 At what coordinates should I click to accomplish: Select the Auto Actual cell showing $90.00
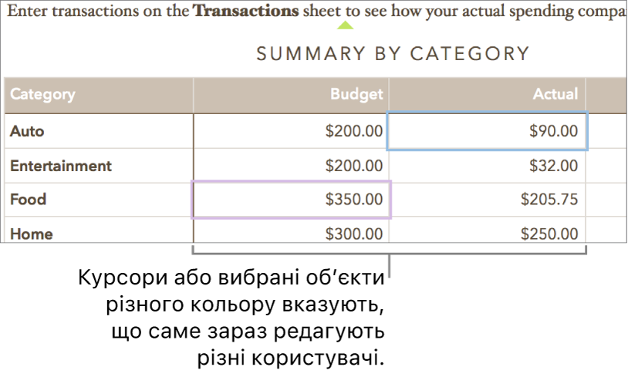pyautogui.click(x=488, y=131)
